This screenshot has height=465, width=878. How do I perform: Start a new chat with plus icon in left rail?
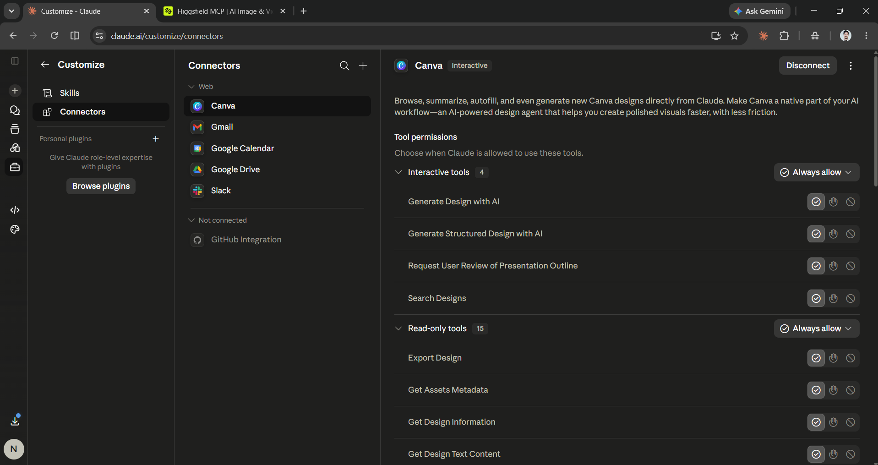click(x=15, y=91)
